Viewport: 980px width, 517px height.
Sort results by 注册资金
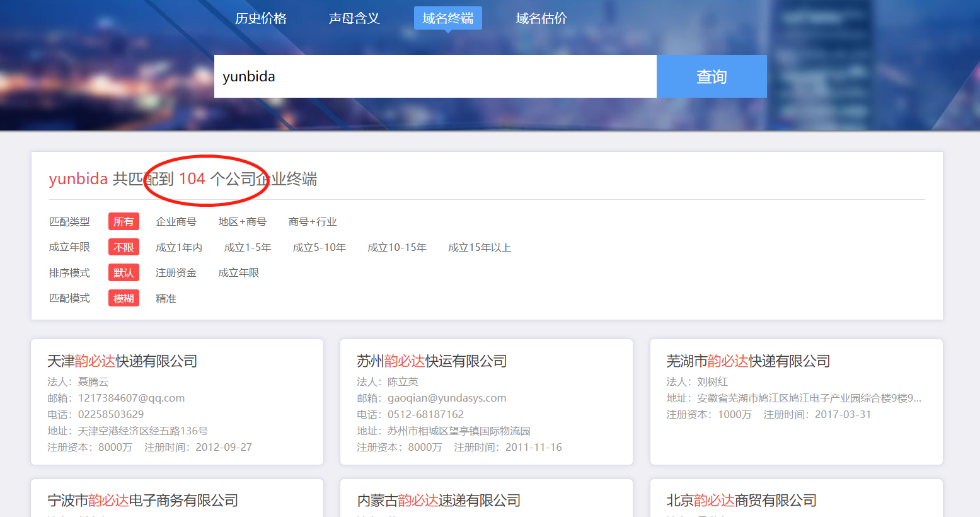click(x=176, y=273)
